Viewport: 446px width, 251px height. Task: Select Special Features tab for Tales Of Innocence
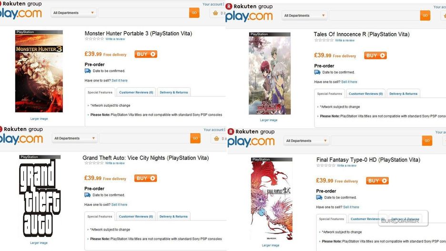click(329, 94)
